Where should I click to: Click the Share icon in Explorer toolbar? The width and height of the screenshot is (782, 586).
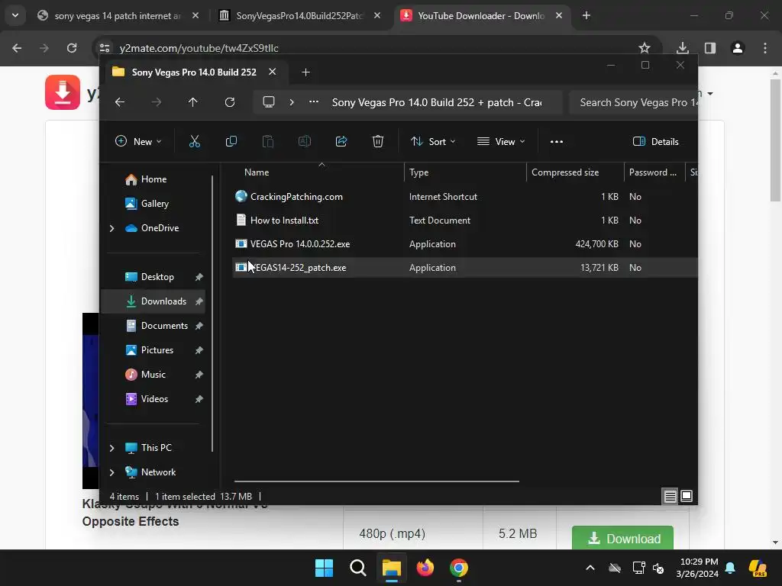341,141
